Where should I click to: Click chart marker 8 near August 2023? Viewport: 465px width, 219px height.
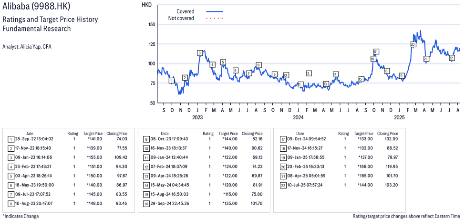[258, 65]
